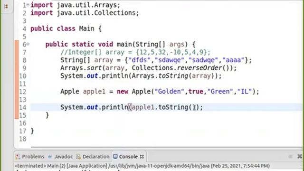Click the "Green" string literal

[220, 92]
